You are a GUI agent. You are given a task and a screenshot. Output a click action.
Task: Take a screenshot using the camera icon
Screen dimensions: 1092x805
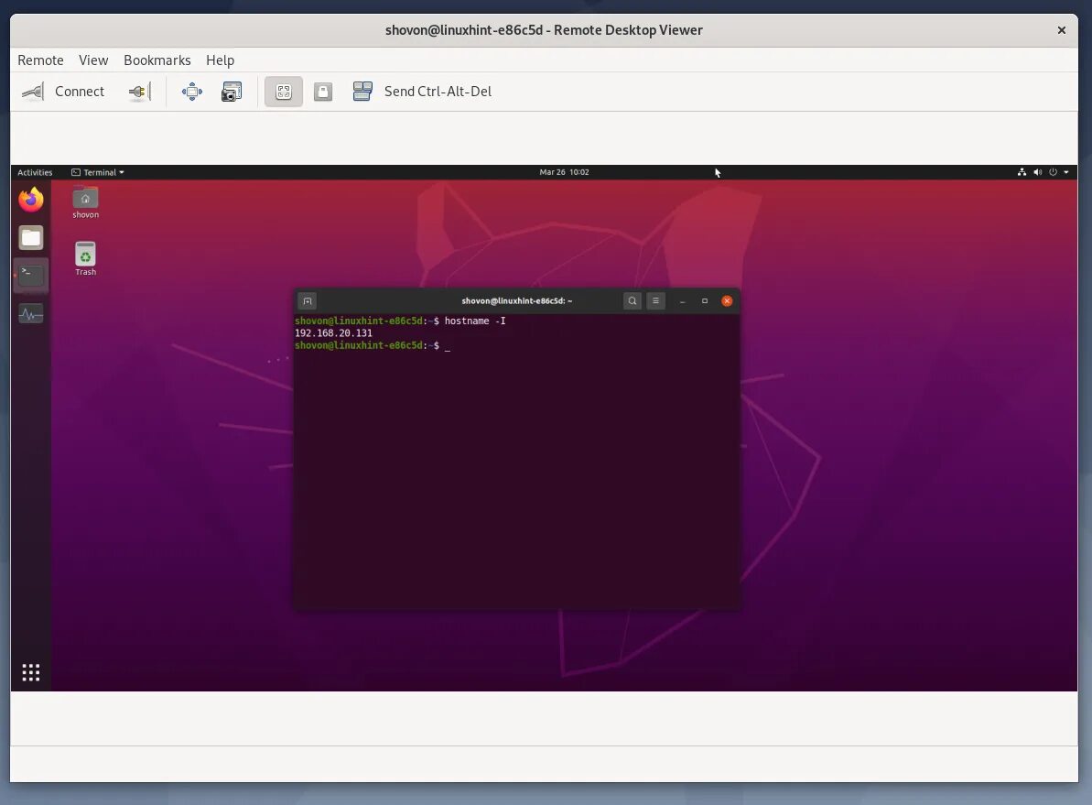pyautogui.click(x=232, y=92)
